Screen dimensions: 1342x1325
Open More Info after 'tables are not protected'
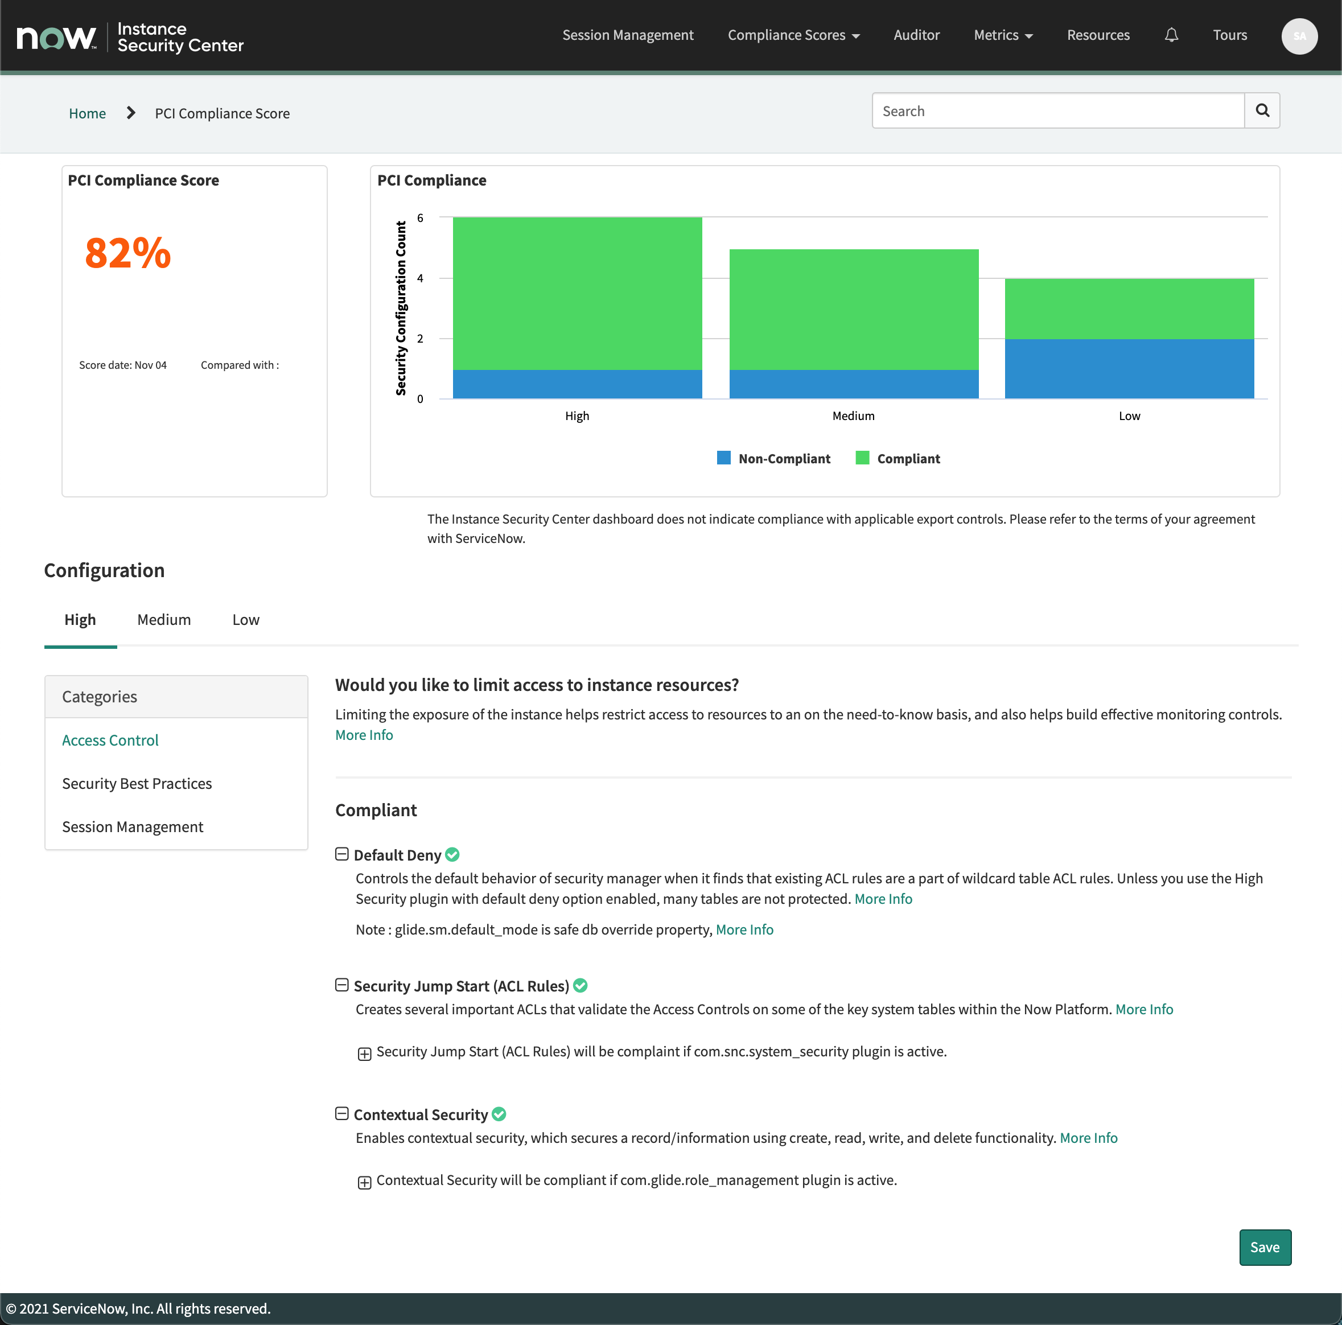coord(883,898)
